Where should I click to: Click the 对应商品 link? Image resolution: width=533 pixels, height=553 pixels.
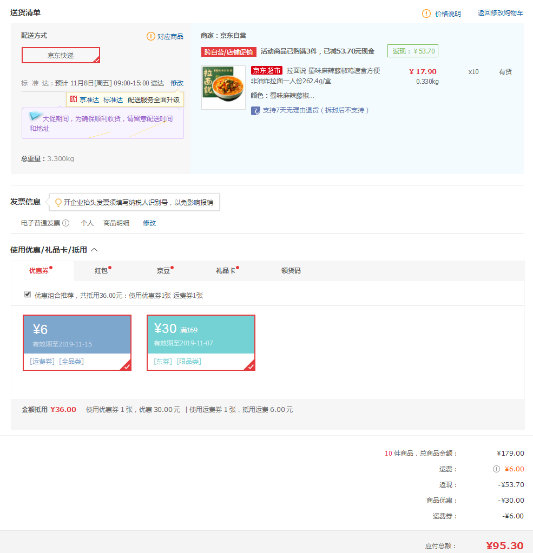170,36
